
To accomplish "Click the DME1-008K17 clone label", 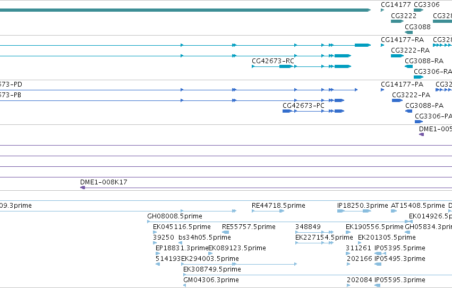I will [104, 182].
